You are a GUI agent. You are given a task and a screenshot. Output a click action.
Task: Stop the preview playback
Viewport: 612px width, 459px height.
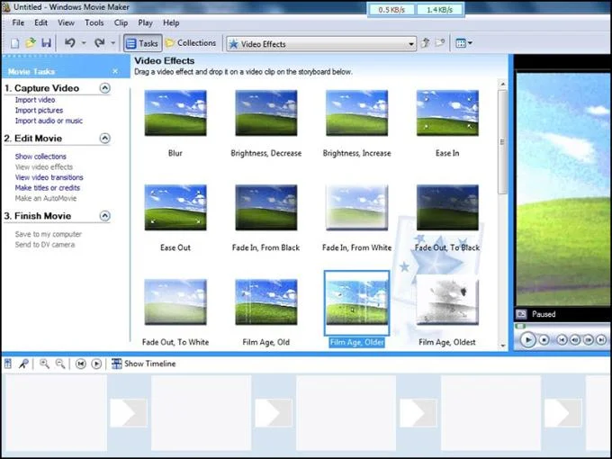(544, 340)
